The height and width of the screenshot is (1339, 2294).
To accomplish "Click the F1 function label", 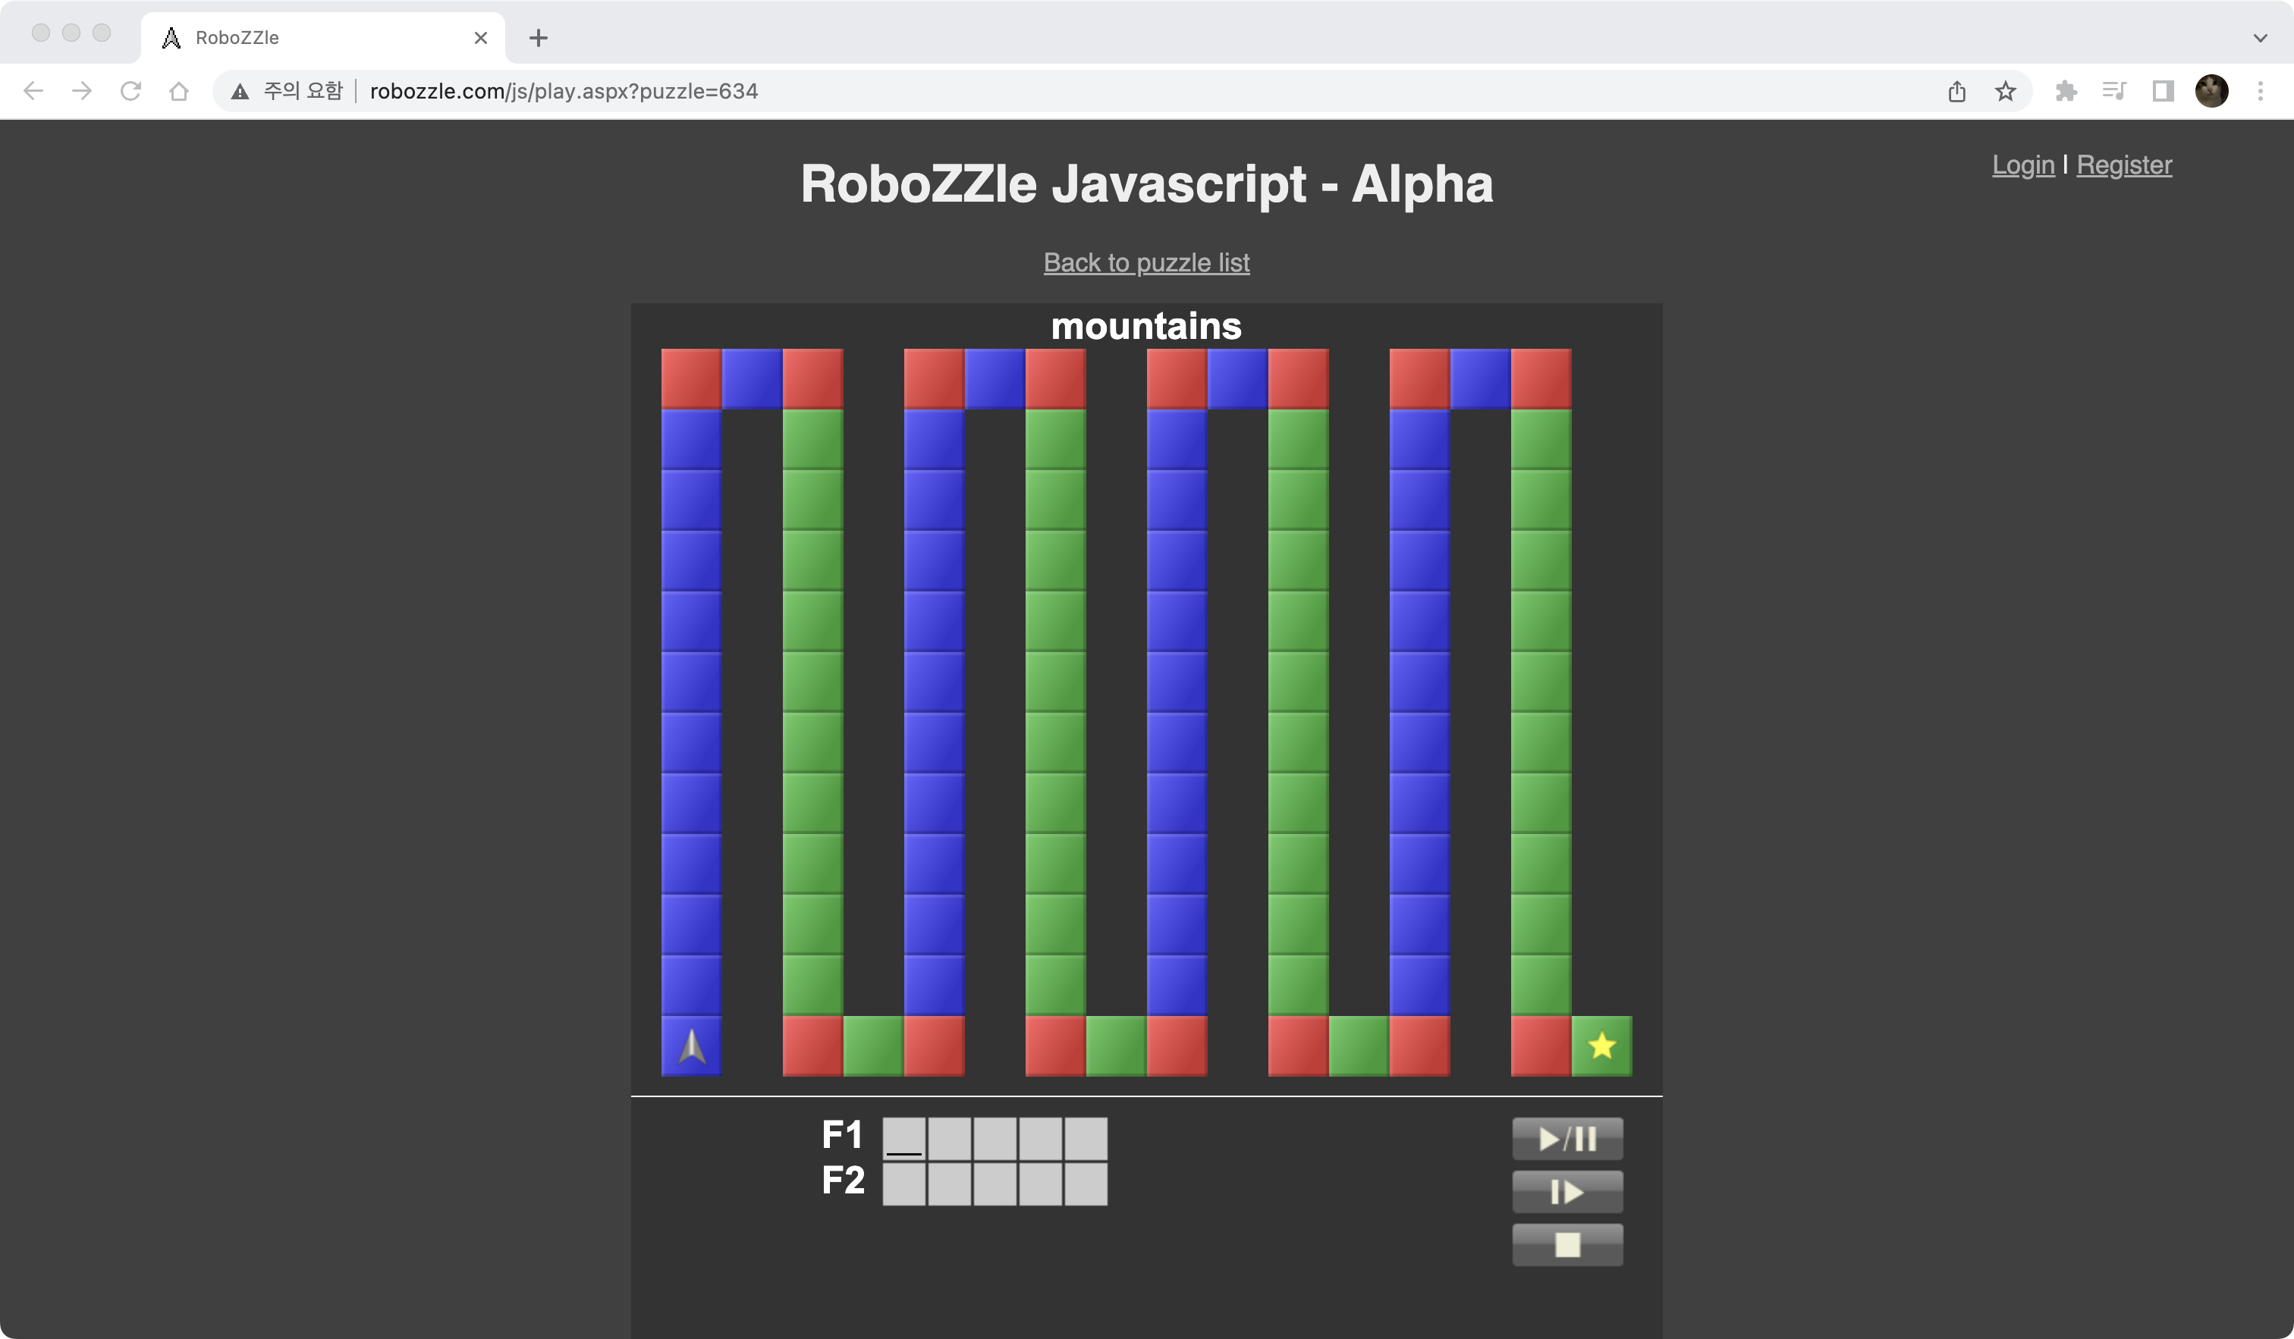I will pos(842,1135).
